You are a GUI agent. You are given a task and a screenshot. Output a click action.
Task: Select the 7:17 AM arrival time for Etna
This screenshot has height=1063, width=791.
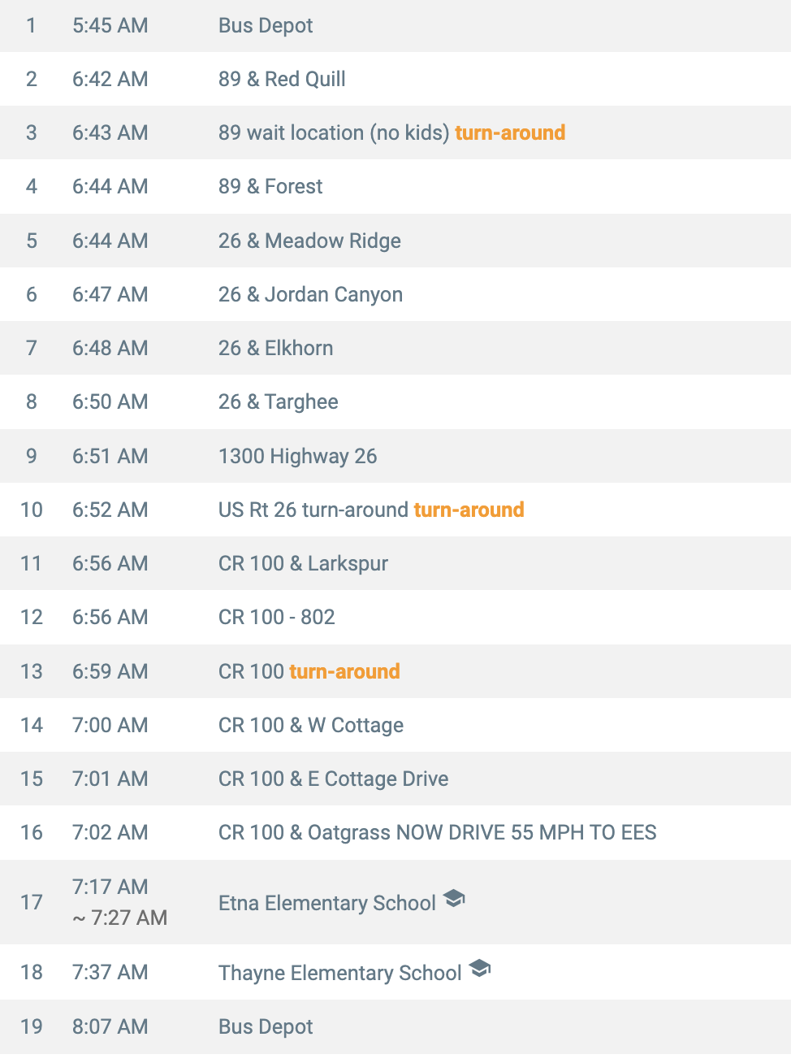[x=110, y=887]
